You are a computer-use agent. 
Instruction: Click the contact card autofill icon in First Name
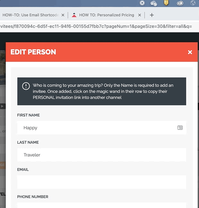click(180, 128)
